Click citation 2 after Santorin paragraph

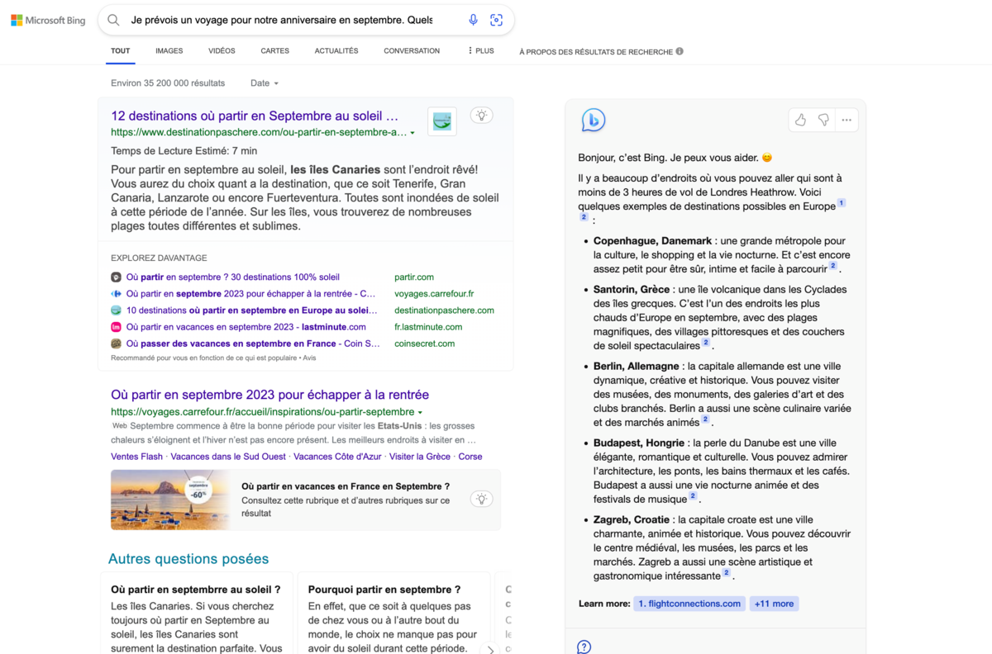click(x=705, y=343)
